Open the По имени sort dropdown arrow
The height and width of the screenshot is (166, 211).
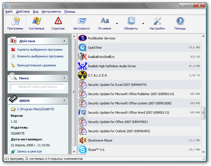(x=117, y=24)
